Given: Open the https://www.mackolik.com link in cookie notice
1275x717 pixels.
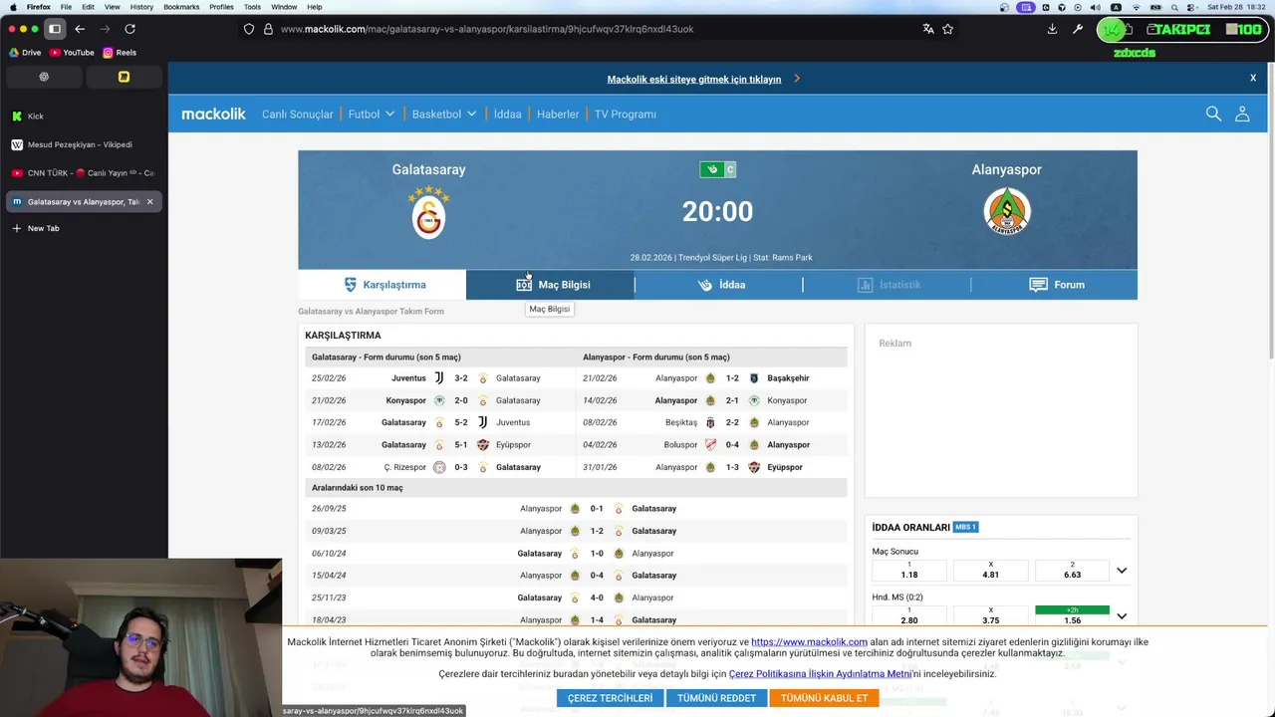Looking at the screenshot, I should coord(809,642).
